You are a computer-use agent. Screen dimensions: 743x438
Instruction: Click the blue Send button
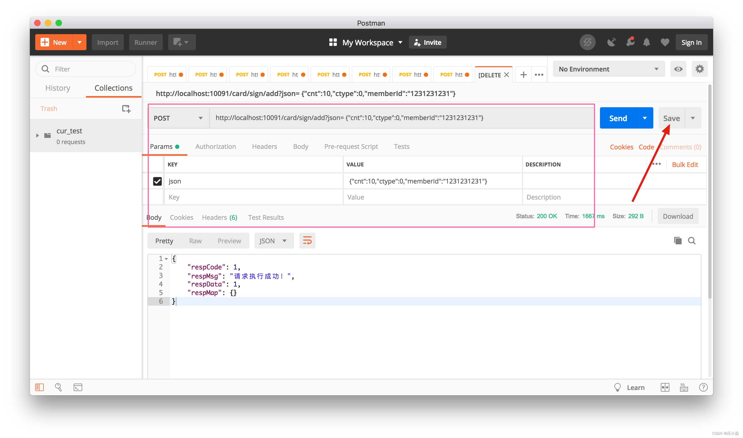click(618, 118)
